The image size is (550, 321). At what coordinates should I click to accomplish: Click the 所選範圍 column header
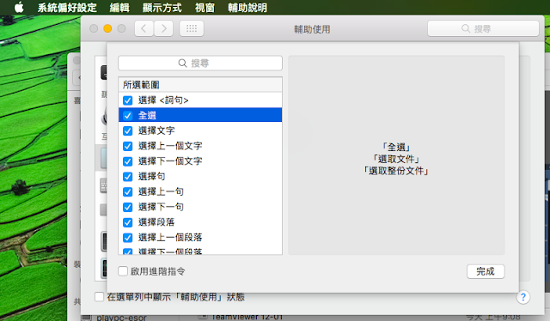click(200, 84)
